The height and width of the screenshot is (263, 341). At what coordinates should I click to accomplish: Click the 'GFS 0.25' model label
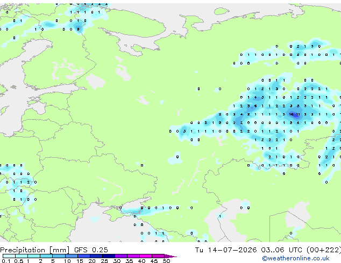click(91, 250)
